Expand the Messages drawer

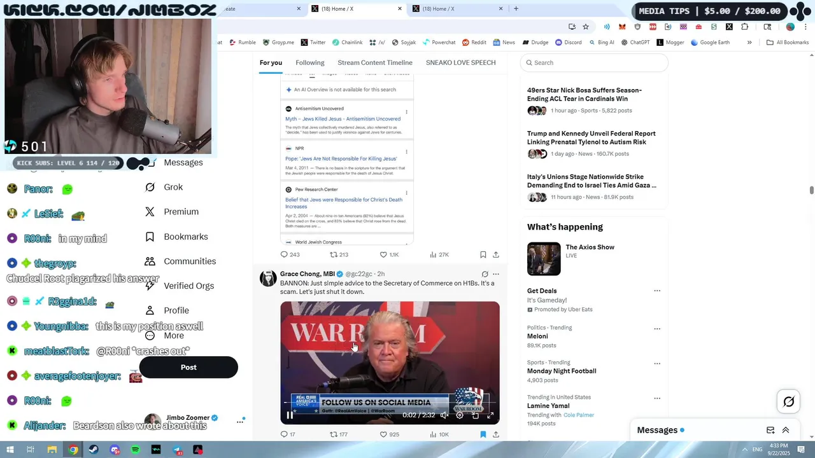[x=786, y=430]
